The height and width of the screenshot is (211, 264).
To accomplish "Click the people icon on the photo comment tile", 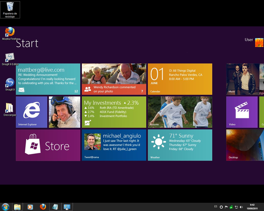I will [88, 89].
